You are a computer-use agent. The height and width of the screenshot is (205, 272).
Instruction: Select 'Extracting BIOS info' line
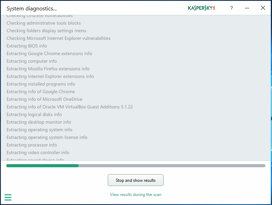click(x=27, y=46)
